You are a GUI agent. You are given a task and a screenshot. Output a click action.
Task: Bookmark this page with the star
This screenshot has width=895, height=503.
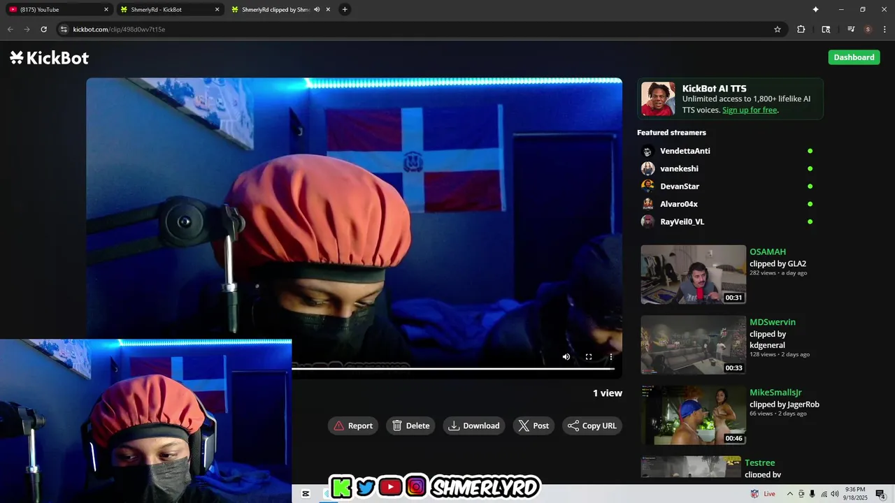click(777, 29)
